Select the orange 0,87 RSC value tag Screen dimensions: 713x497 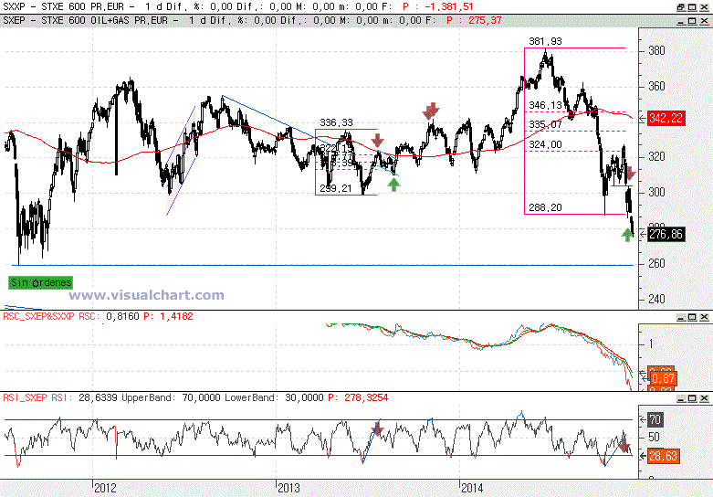tap(664, 378)
